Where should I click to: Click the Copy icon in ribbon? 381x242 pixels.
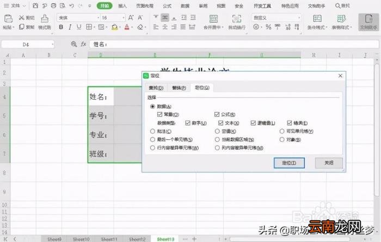pyautogui.click(x=21, y=27)
